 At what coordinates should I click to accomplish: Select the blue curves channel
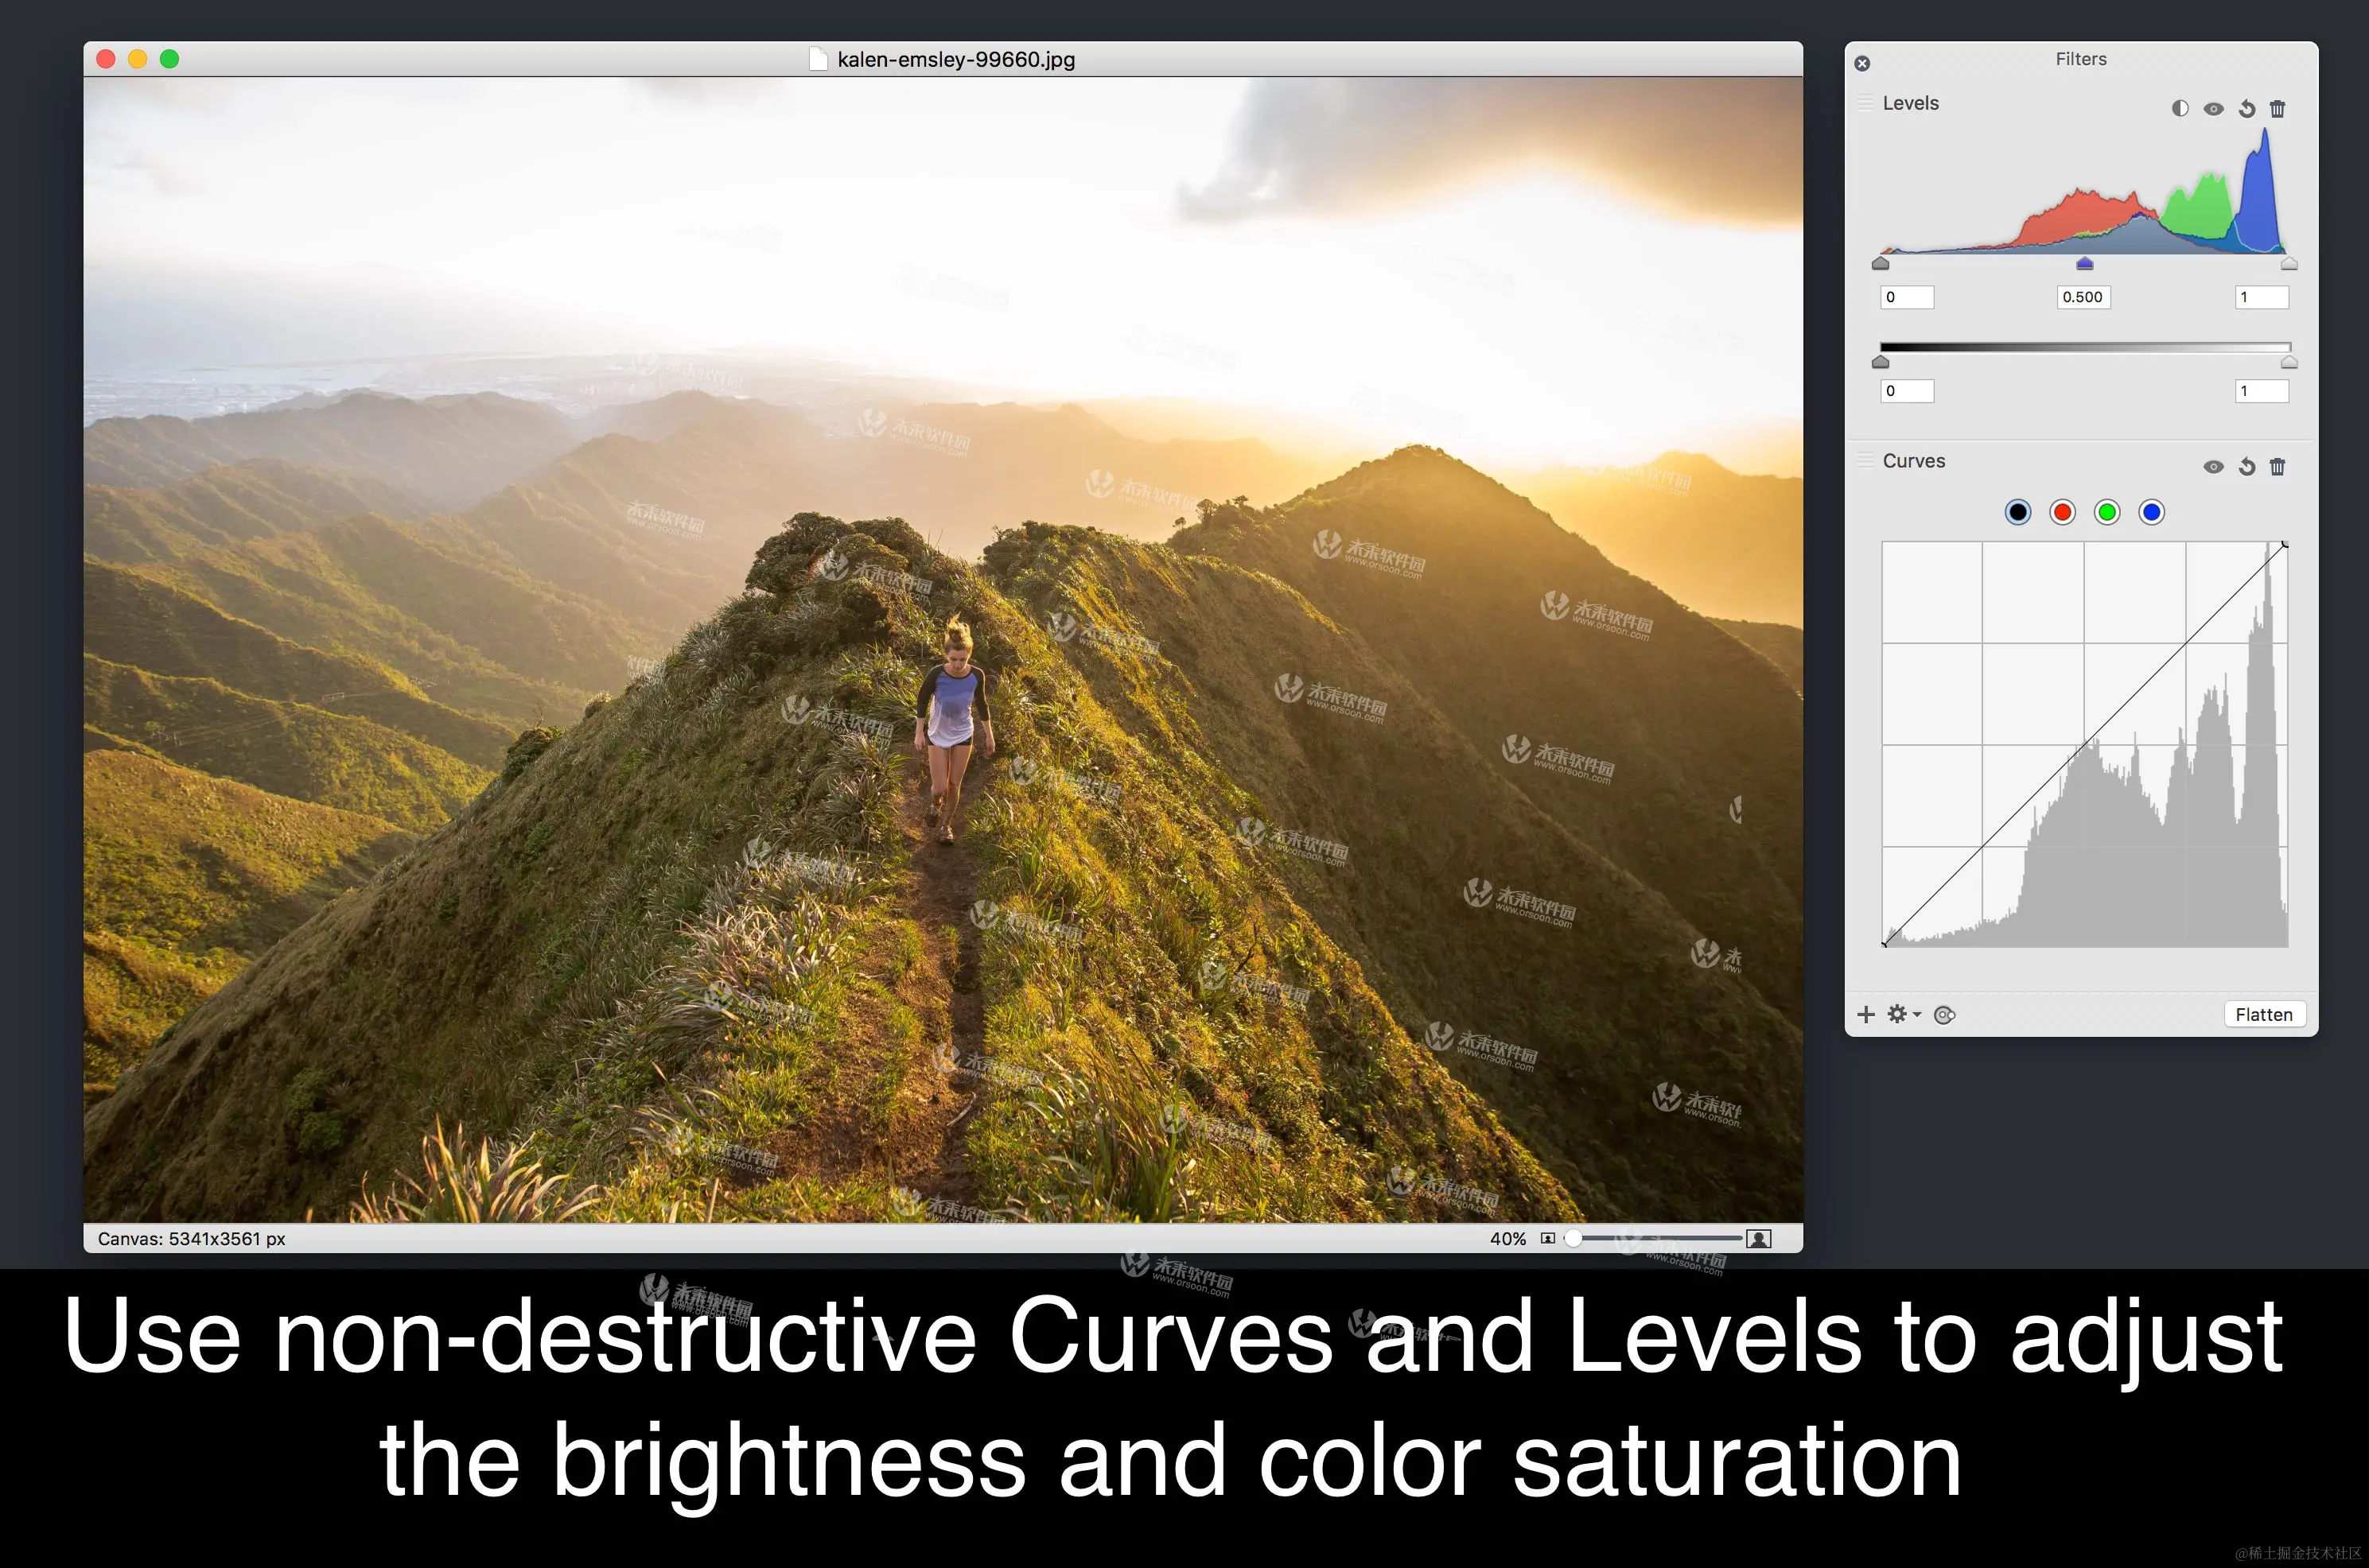click(2151, 513)
